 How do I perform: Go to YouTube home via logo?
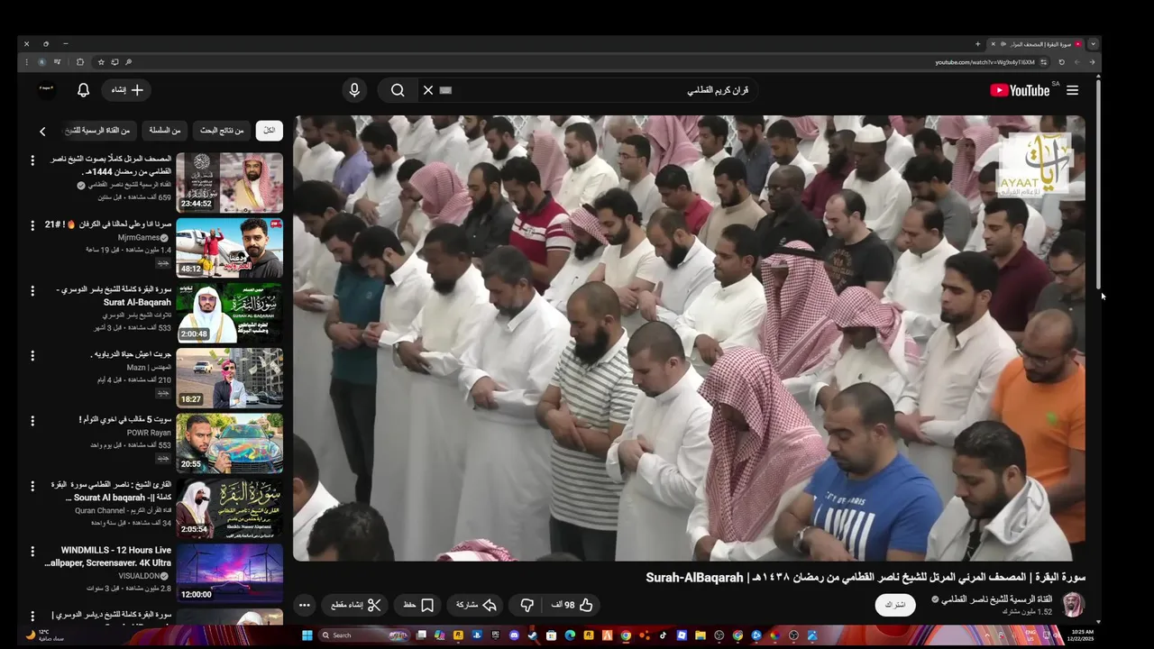(x=1020, y=90)
